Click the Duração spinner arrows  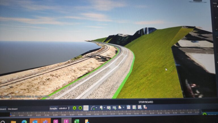(x=69, y=108)
